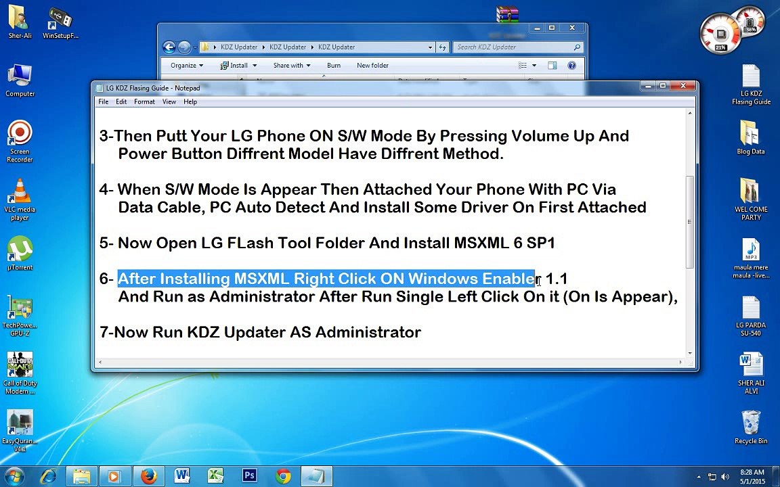The width and height of the screenshot is (780, 487).
Task: Open the Notepad View menu
Action: point(169,102)
